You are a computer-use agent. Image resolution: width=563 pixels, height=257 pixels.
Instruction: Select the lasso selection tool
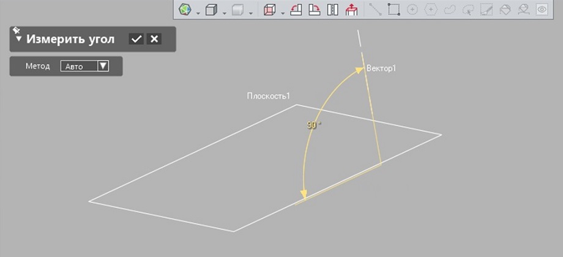click(x=449, y=10)
